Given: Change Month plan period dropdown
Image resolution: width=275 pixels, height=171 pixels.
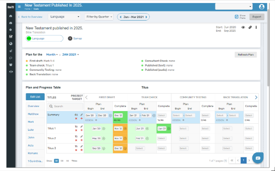Looking at the screenshot, I should 52,55.
